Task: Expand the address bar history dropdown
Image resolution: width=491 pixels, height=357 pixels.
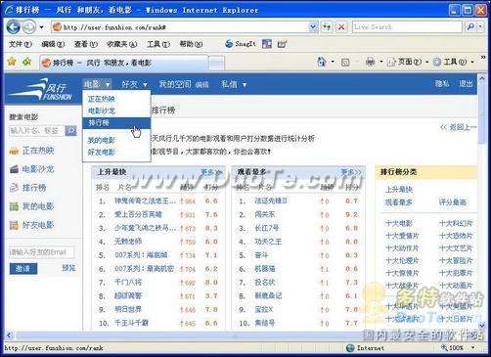Action: (313, 27)
